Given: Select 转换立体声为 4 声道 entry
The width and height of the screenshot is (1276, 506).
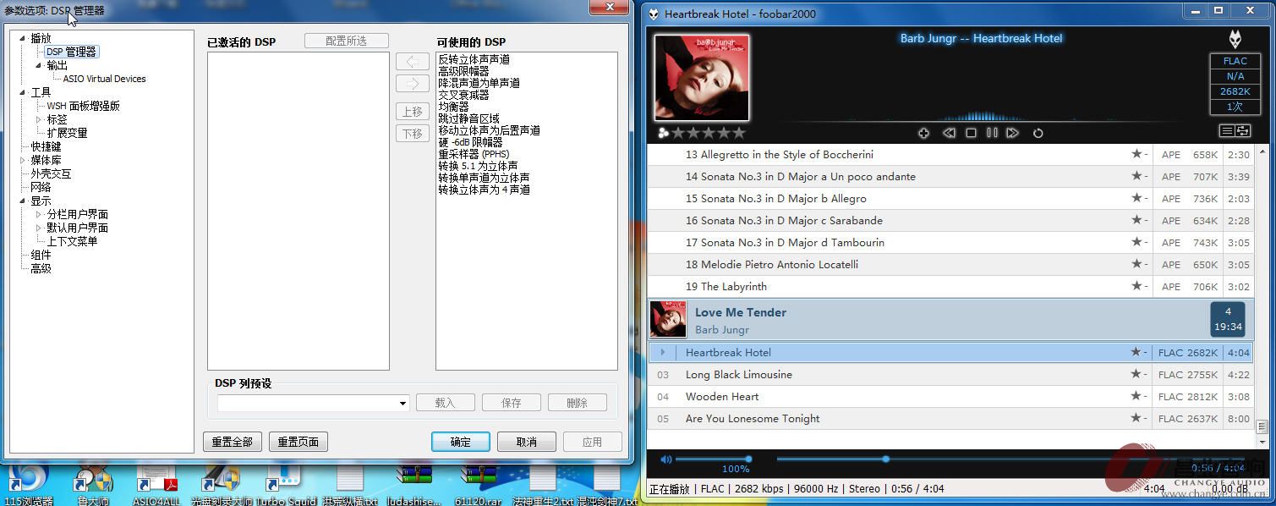Looking at the screenshot, I should (x=484, y=190).
